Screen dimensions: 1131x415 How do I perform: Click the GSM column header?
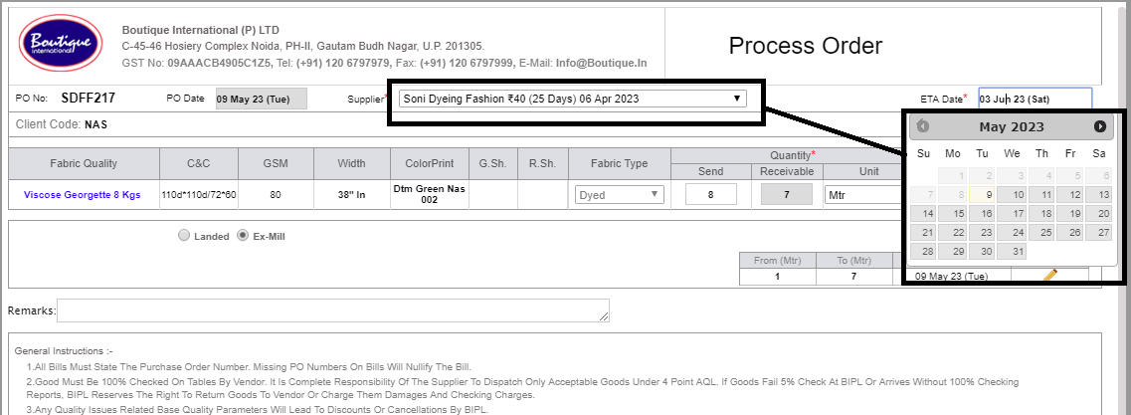pos(276,164)
